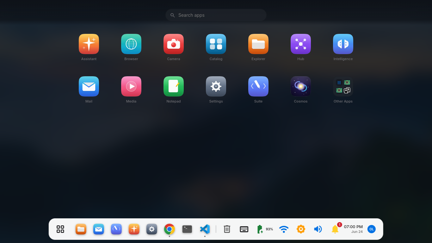Launch the Browser app
Image resolution: width=432 pixels, height=243 pixels.
131,44
